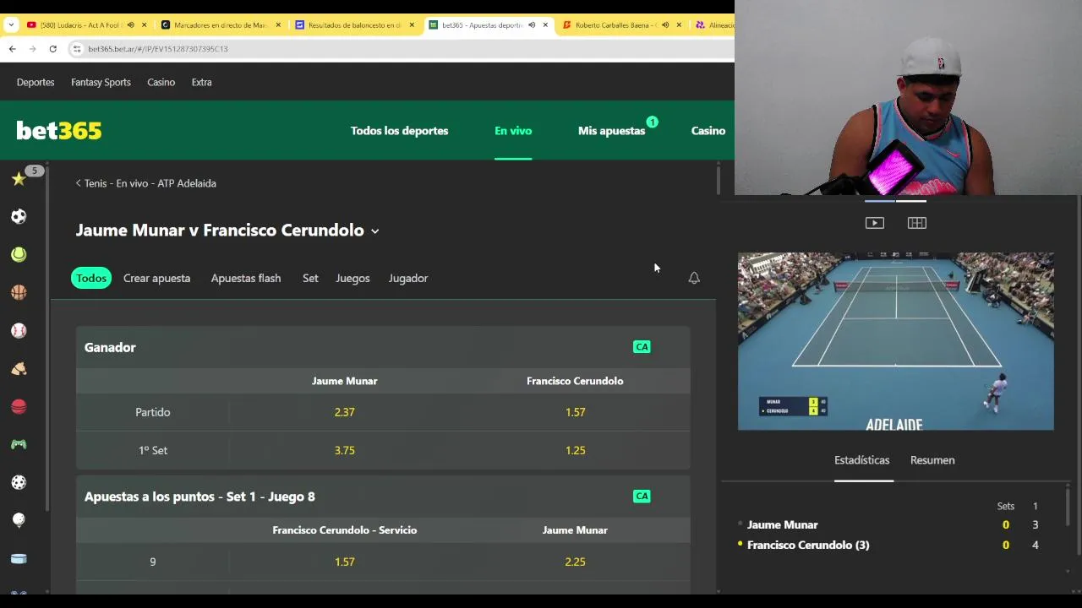Click the browser back arrow
This screenshot has height=608, width=1082.
pyautogui.click(x=12, y=49)
